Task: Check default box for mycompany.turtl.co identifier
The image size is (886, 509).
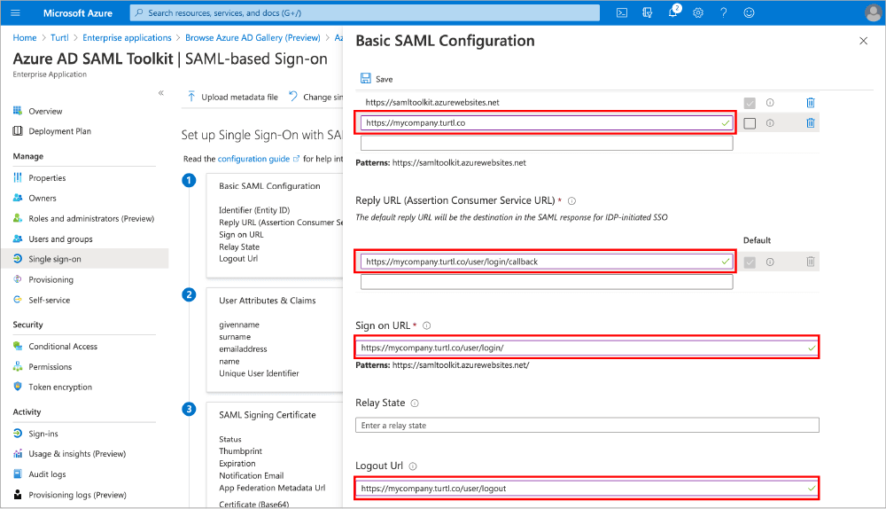Action: 750,123
